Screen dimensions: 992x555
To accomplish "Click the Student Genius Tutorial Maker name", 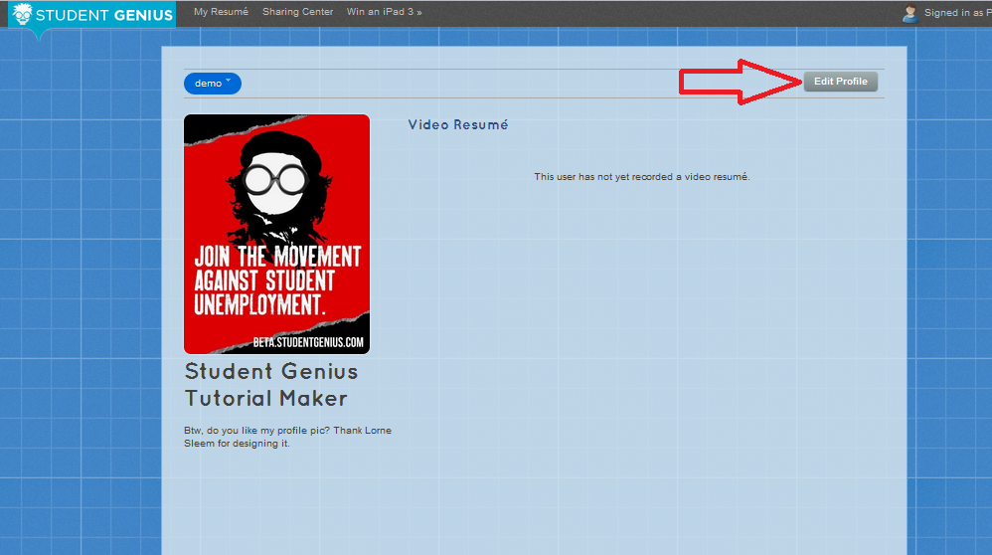I will 271,385.
